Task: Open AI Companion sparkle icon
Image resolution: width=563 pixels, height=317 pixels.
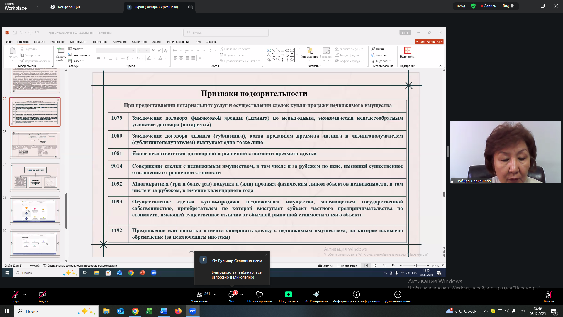Action: (x=316, y=294)
